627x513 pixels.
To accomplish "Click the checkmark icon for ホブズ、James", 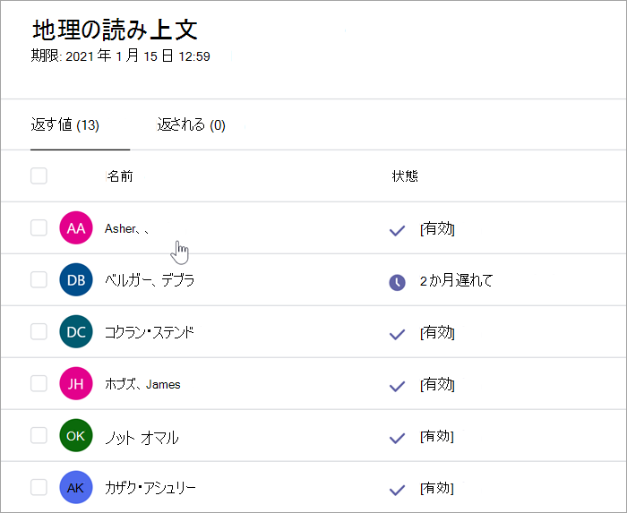I will pyautogui.click(x=397, y=387).
